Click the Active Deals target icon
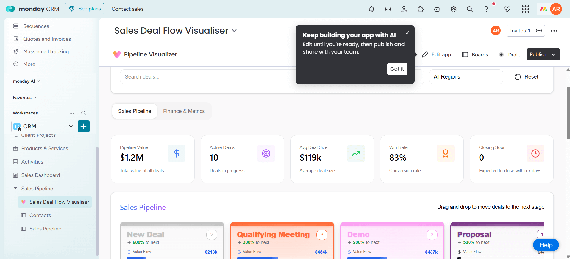570x259 pixels. click(266, 153)
